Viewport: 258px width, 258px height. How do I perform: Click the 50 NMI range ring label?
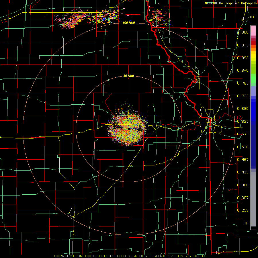point(129,76)
